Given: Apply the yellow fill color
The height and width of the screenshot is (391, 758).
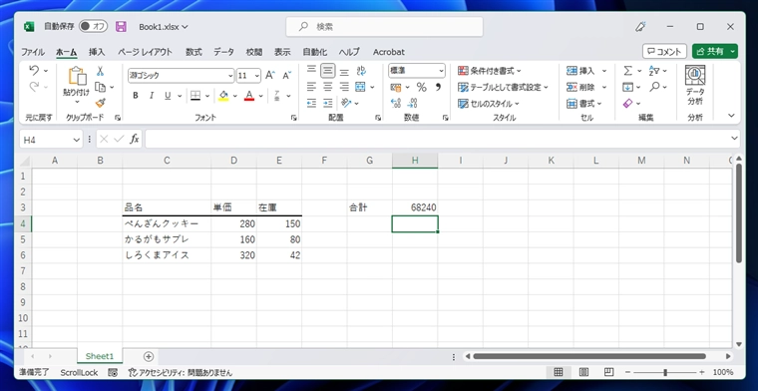Looking at the screenshot, I should click(222, 96).
